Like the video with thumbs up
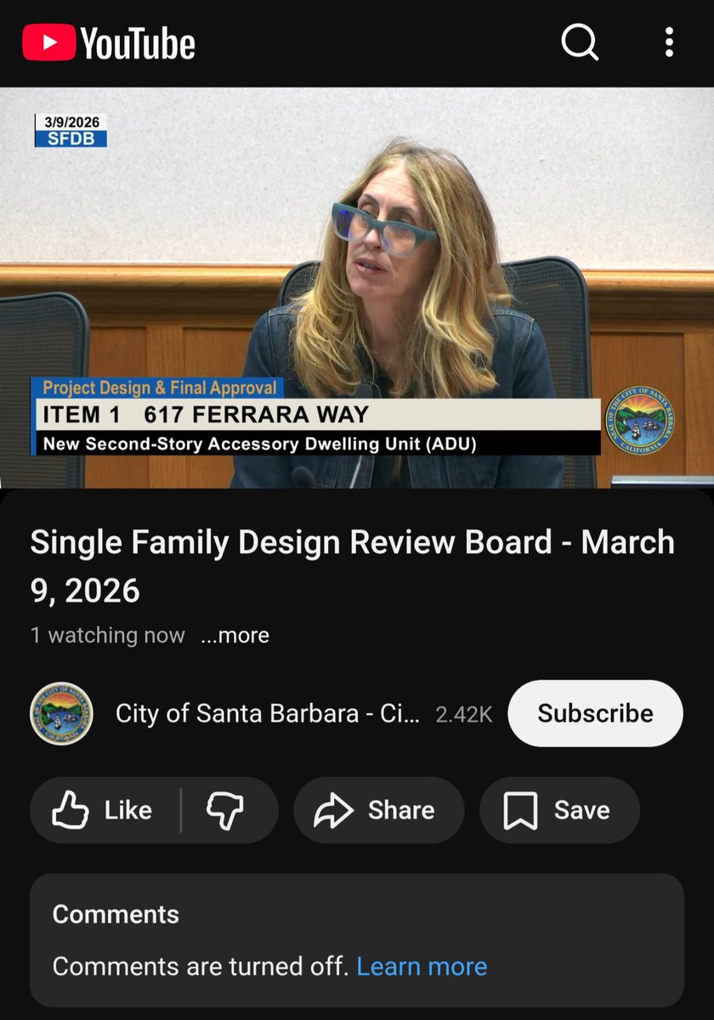This screenshot has width=714, height=1020. point(104,810)
